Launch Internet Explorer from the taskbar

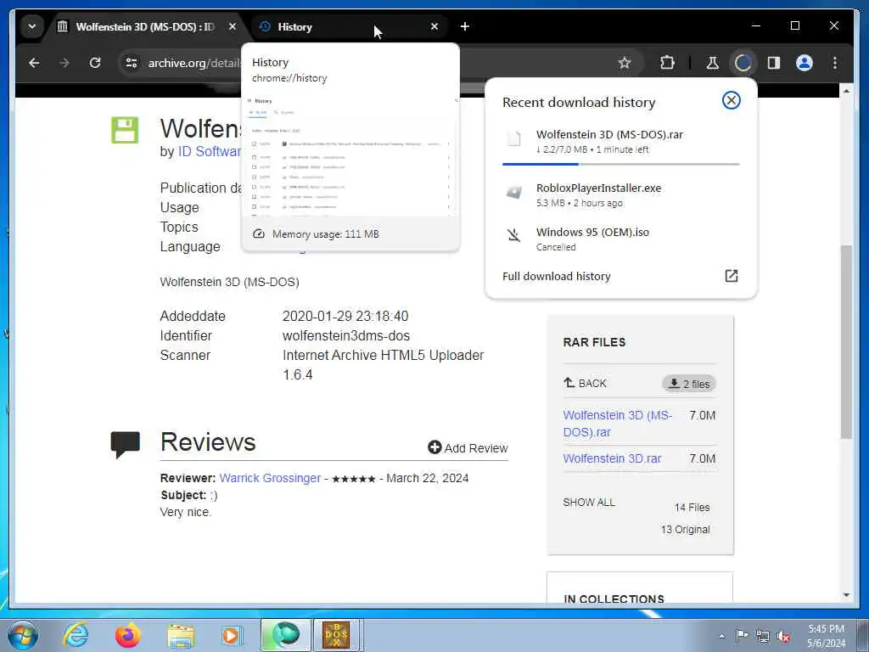click(76, 635)
